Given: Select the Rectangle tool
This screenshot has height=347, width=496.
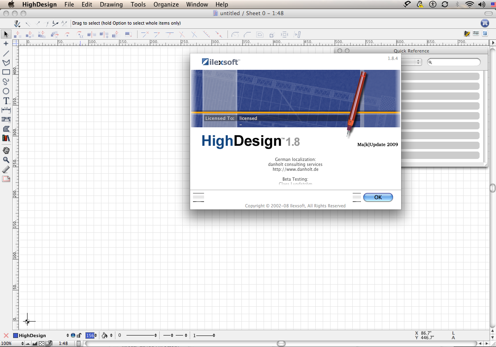Looking at the screenshot, I should pyautogui.click(x=6, y=72).
